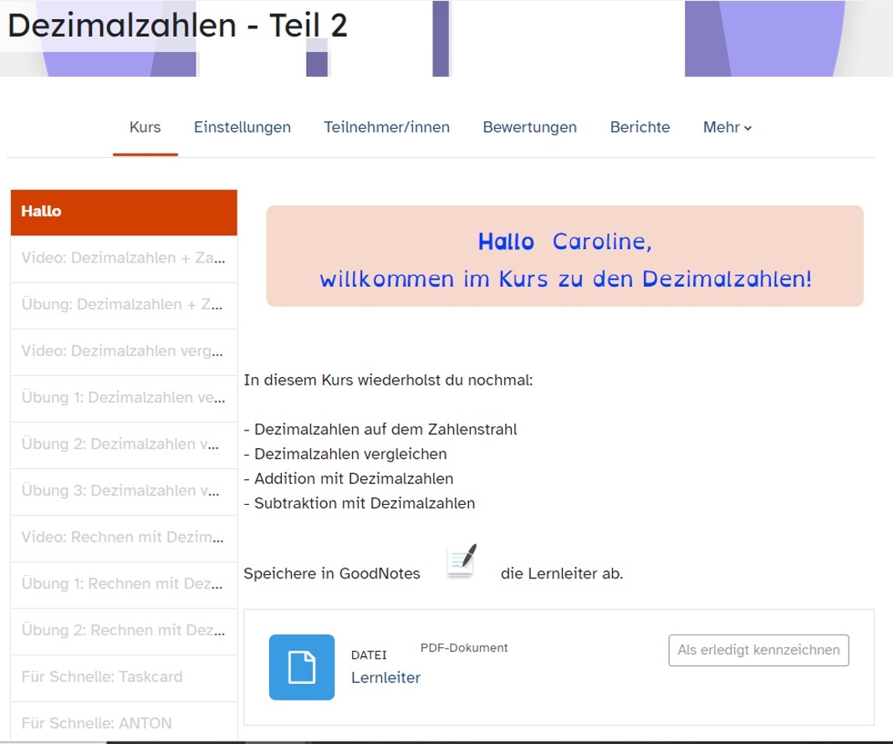Click the GoodNotes notepad icon
893x744 pixels.
pyautogui.click(x=462, y=560)
